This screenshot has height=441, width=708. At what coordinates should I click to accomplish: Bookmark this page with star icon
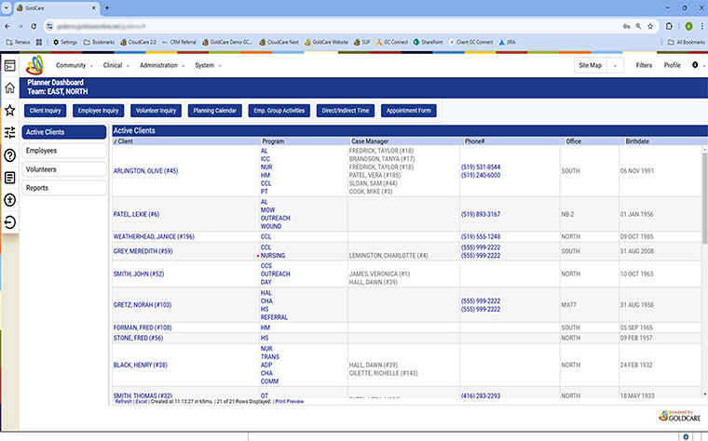[x=650, y=26]
